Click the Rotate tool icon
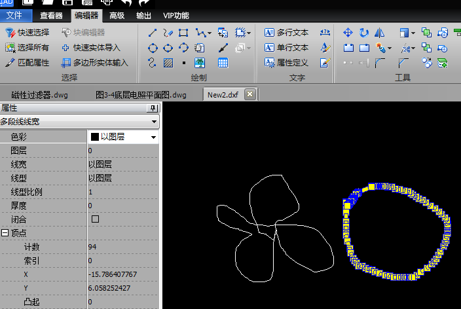This screenshot has width=461, height=309. coord(364,33)
